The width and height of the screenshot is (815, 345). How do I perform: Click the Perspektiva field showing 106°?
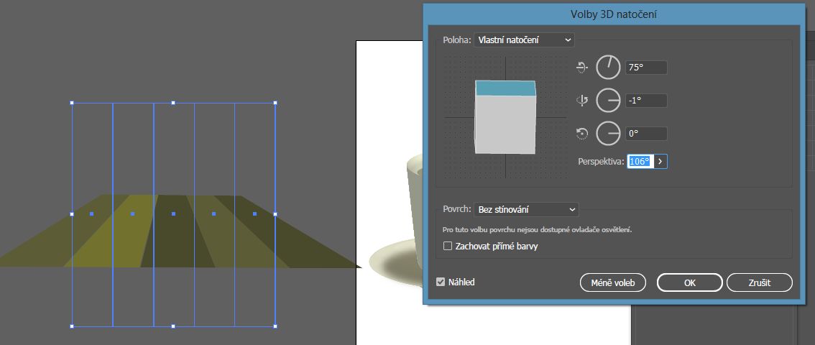point(640,162)
